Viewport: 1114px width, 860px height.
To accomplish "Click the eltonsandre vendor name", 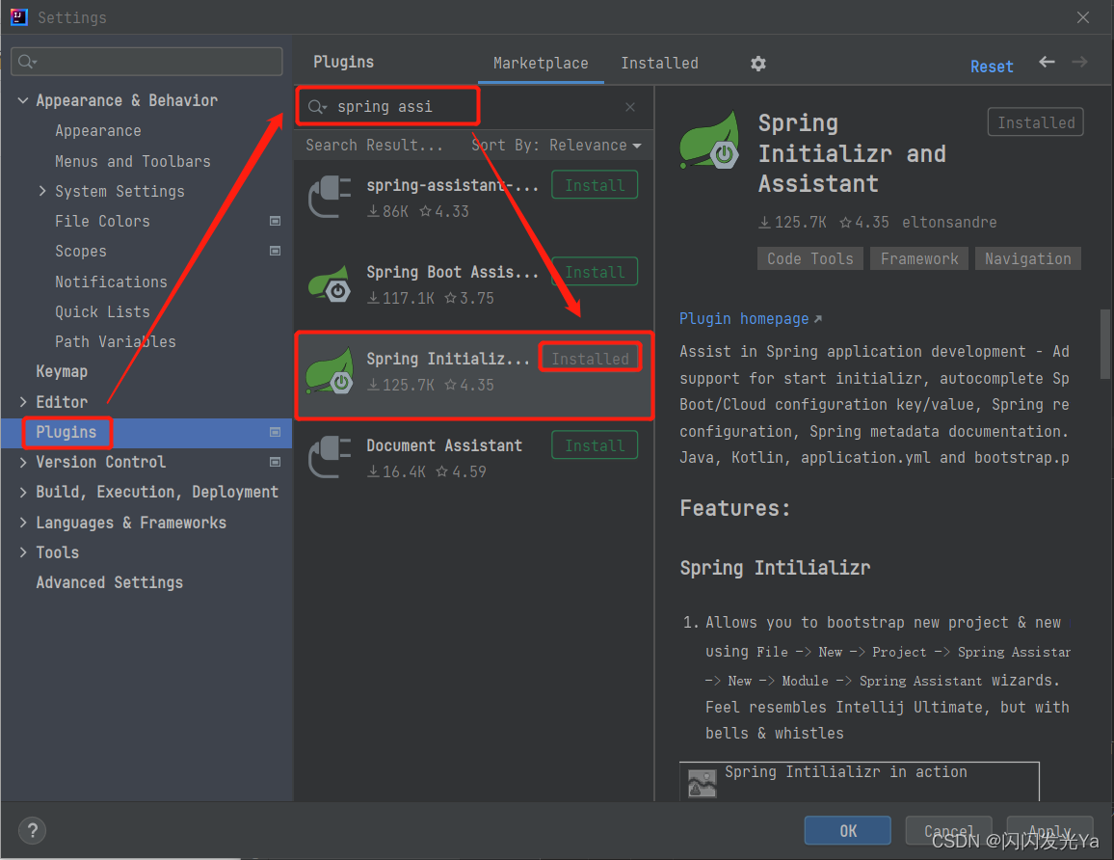I will (949, 223).
